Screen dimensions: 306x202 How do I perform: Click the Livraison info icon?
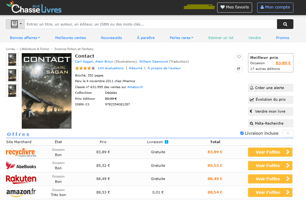(x=166, y=142)
